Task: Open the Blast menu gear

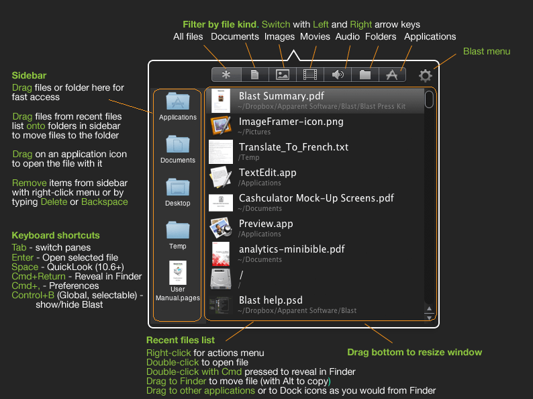Action: tap(425, 75)
